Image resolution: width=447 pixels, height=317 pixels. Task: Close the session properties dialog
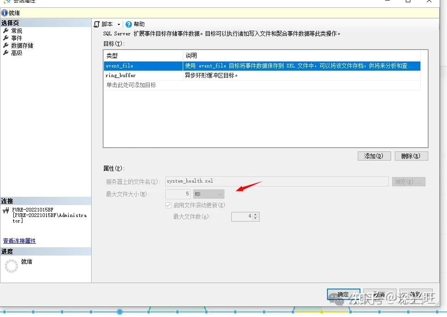pyautogui.click(x=429, y=1)
